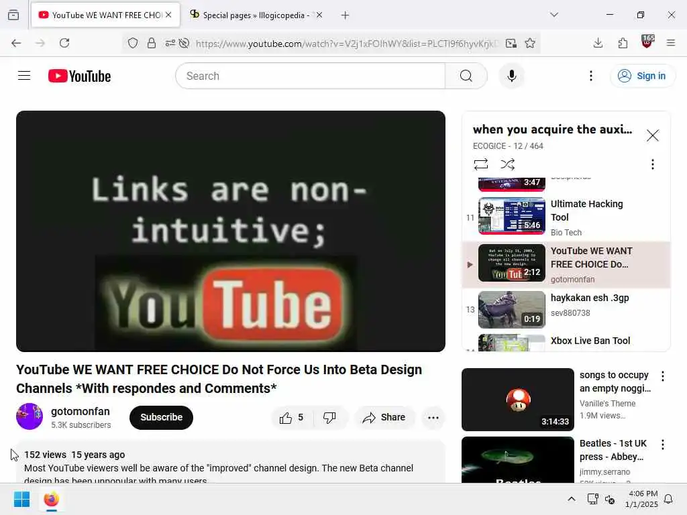The height and width of the screenshot is (515, 687).
Task: List all tabs dropdown arrow
Action: tap(554, 15)
